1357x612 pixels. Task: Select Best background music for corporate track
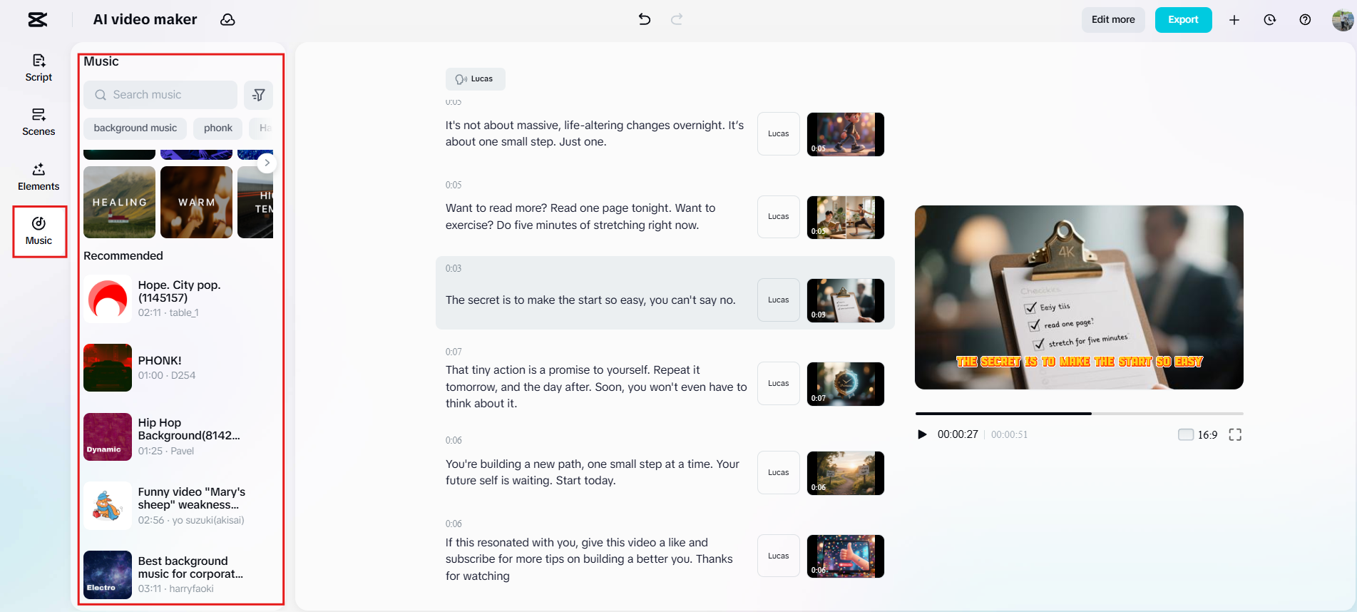[178, 575]
